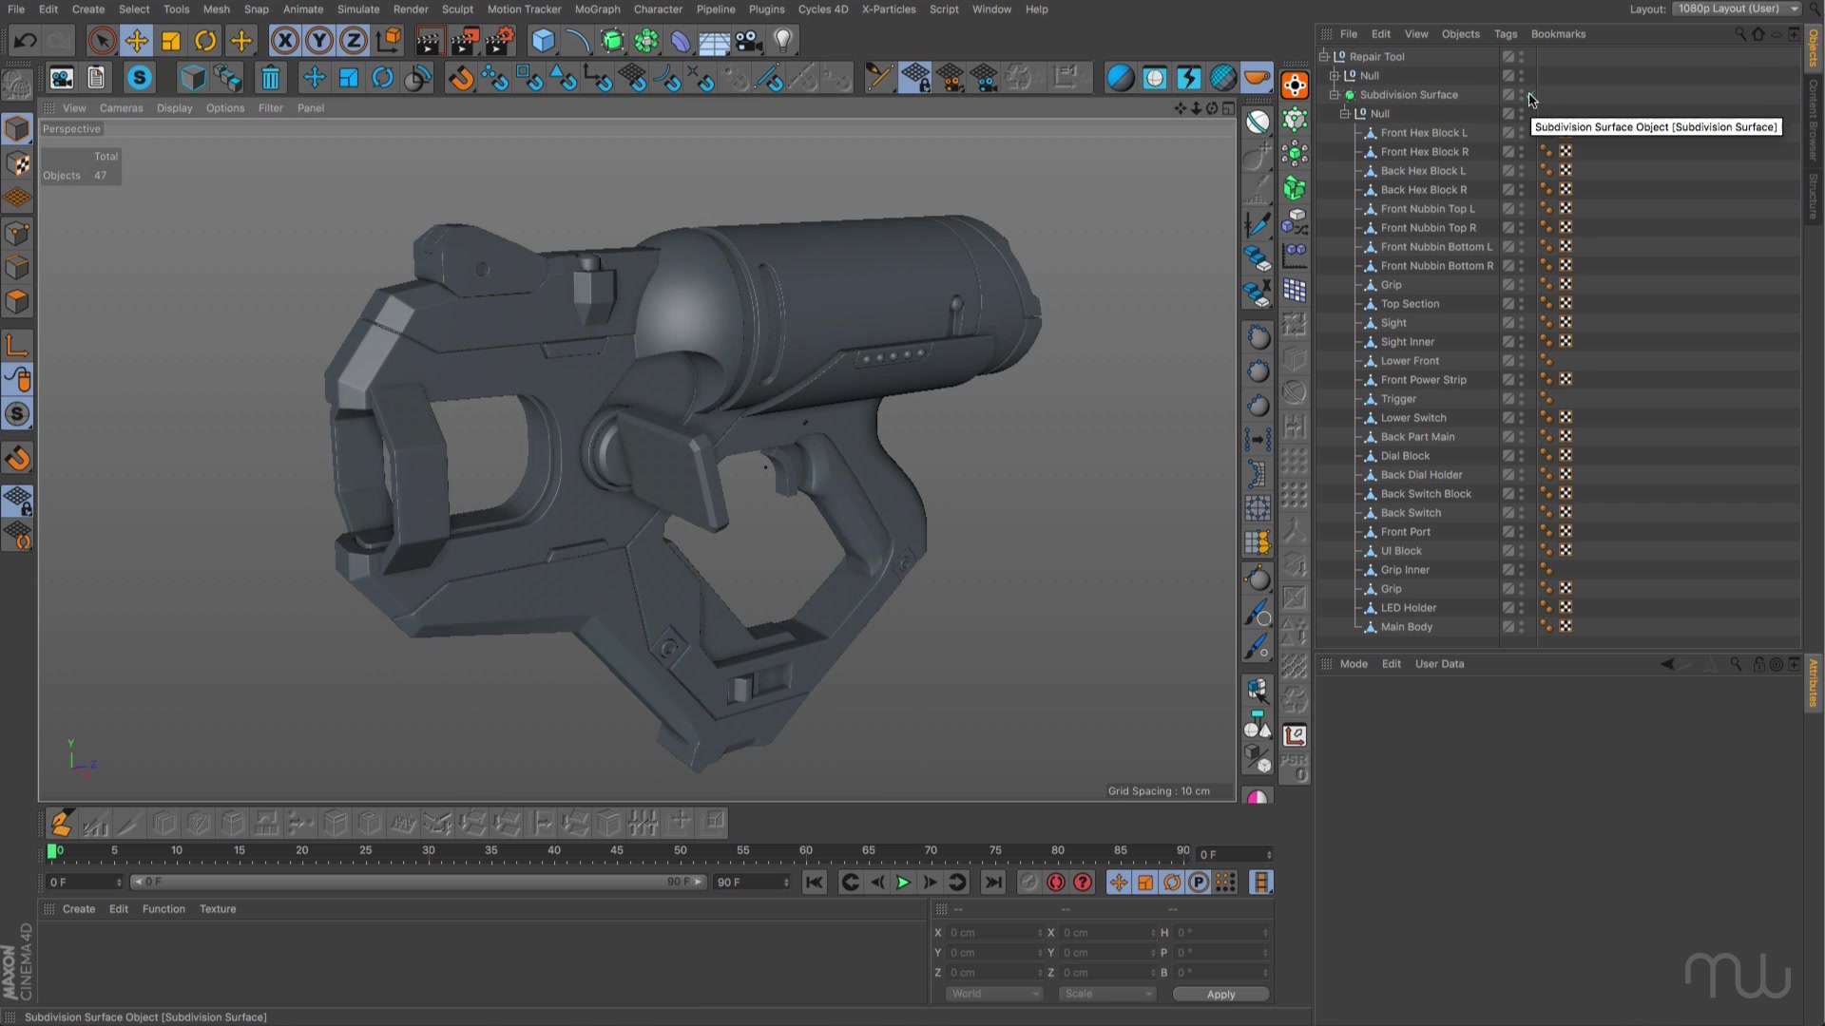Open the Objects menu
The image size is (1825, 1026).
pos(1460,34)
